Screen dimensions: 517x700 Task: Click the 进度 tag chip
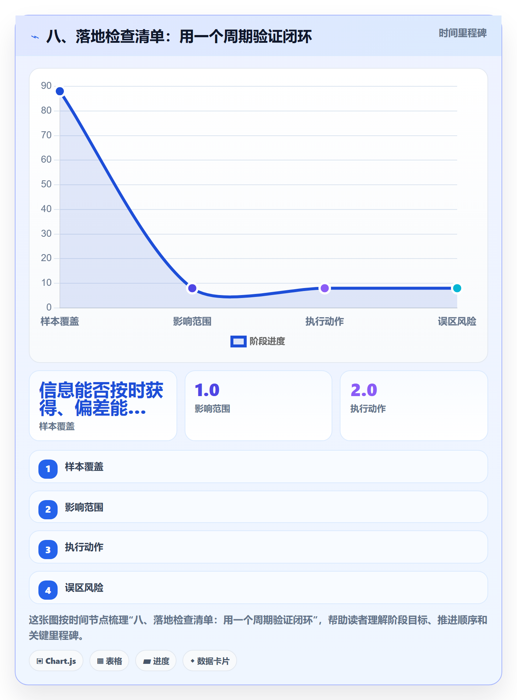[156, 661]
